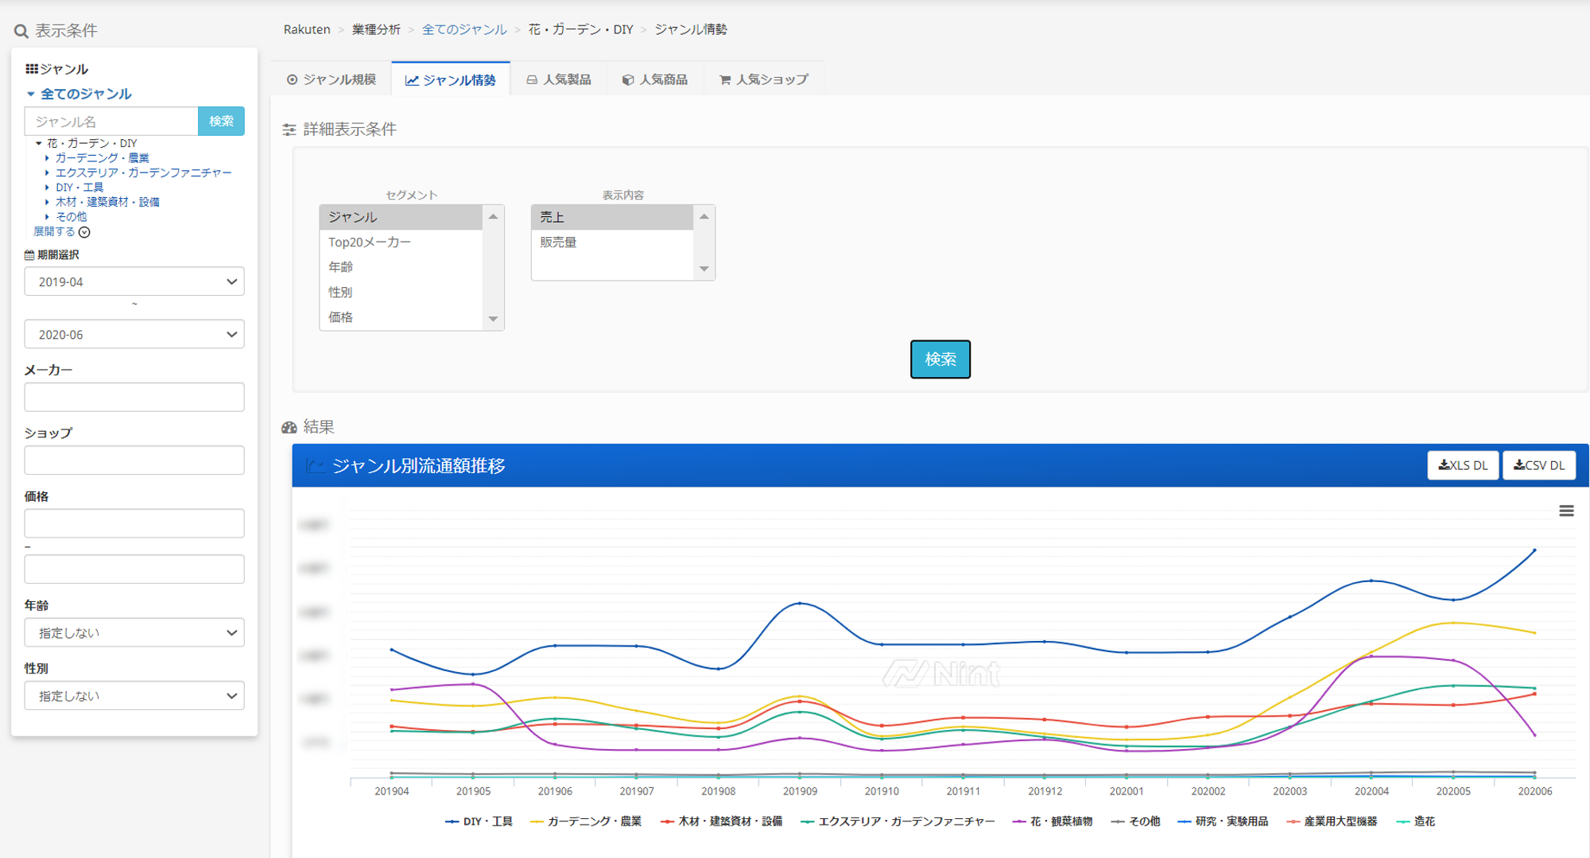Click the scroll-down arrow in セグメント list
Screen dimensions: 1590x858
[493, 319]
